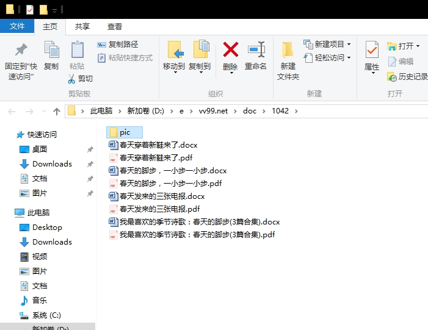Open 图片 under 此电脑

[34, 271]
